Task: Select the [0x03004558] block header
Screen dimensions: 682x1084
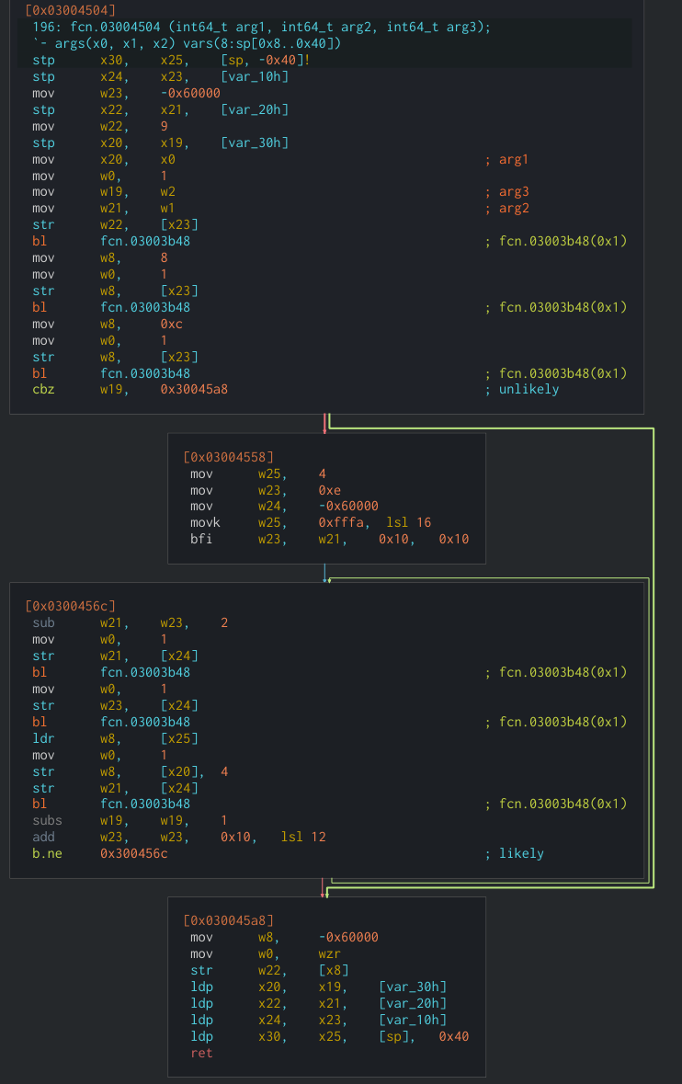Action: 229,457
